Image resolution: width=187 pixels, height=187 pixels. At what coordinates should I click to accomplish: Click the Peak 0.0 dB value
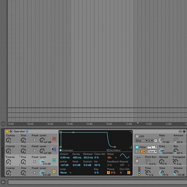77,165
